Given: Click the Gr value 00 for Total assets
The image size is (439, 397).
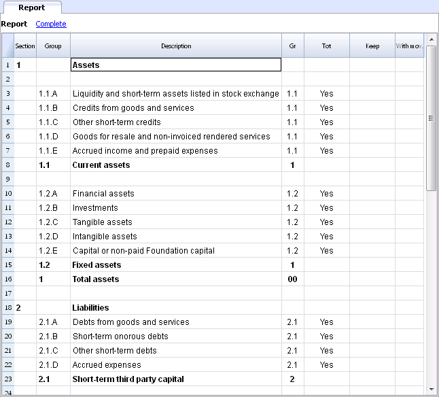Looking at the screenshot, I should (293, 279).
